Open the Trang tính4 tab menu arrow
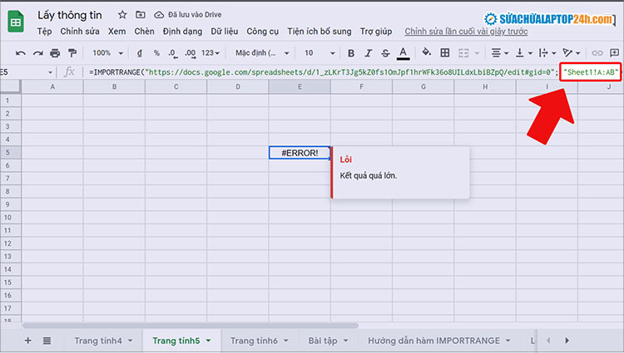624x353 pixels. [x=130, y=341]
